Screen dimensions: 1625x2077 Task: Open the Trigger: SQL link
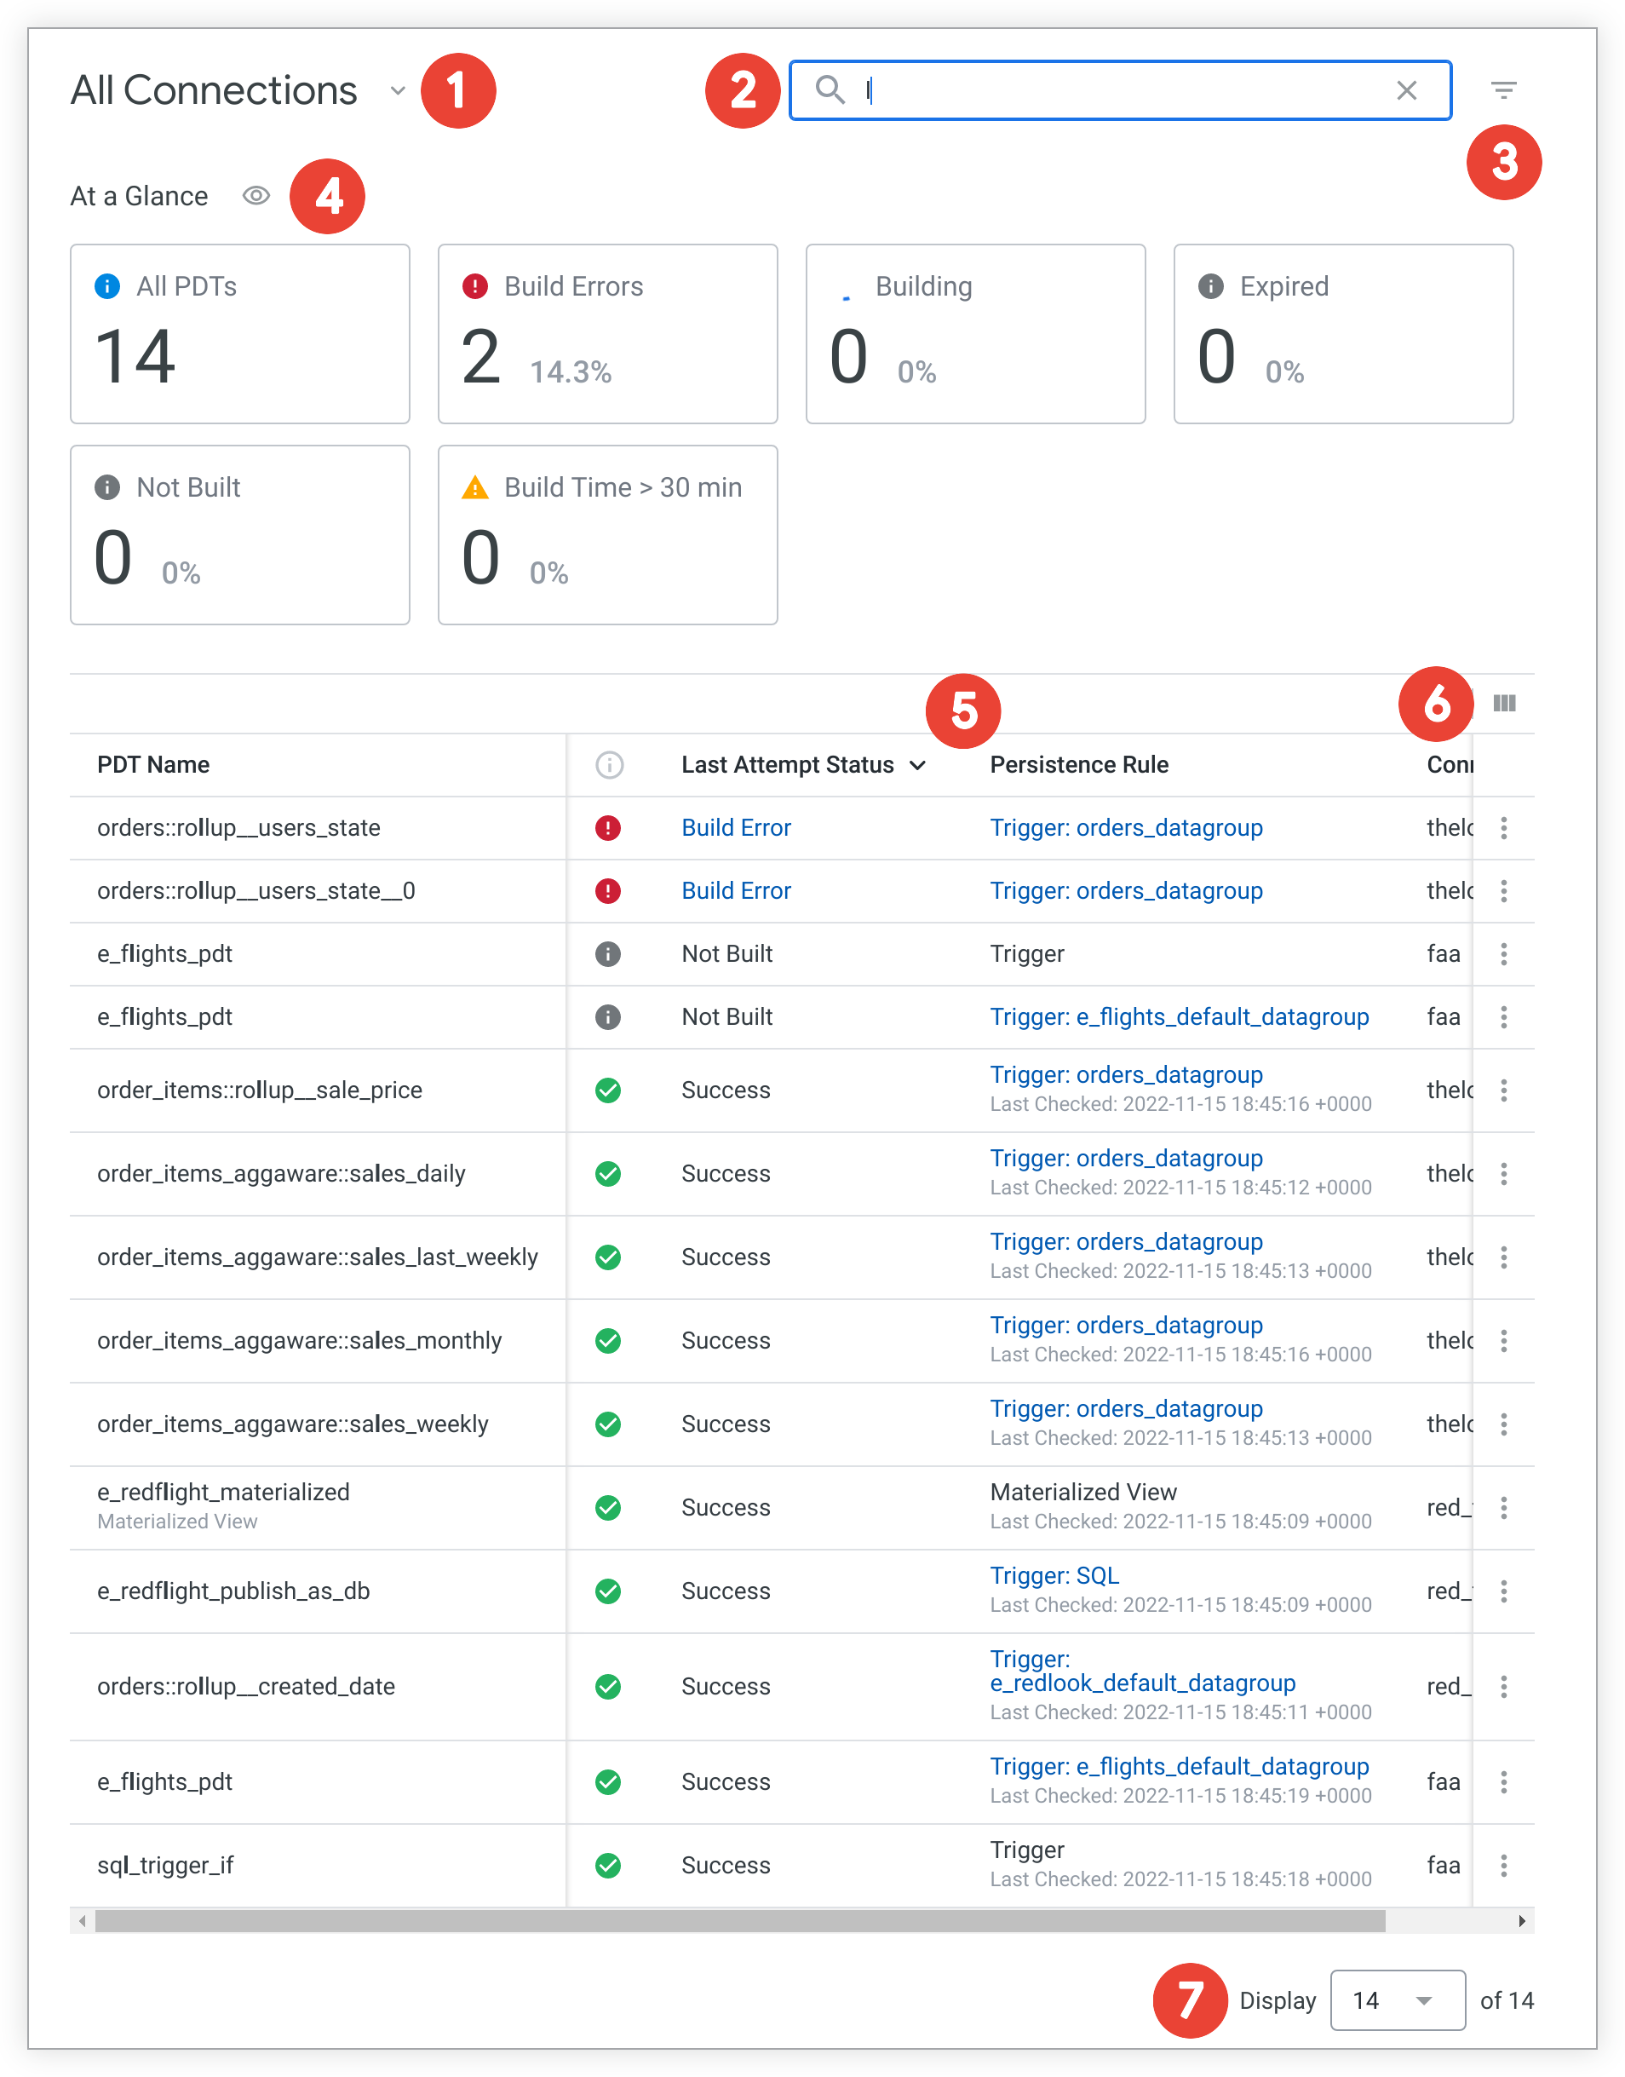click(x=1054, y=1575)
